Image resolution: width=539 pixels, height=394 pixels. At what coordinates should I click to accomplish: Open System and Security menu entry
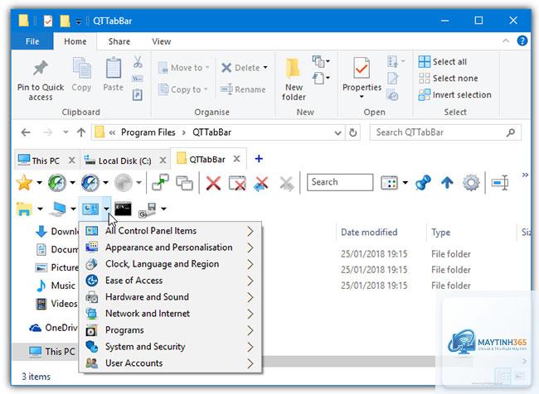tap(171, 347)
